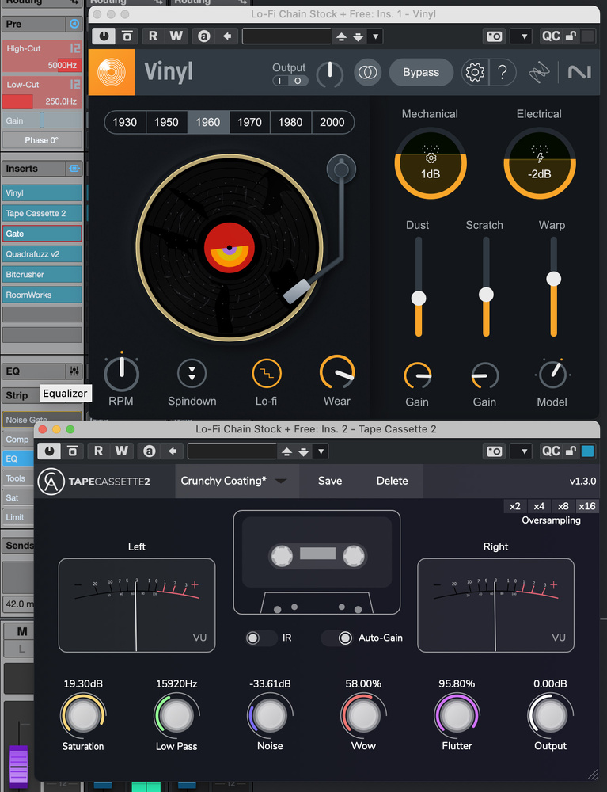Click the Warp Model knob
This screenshot has width=607, height=792.
(x=552, y=375)
